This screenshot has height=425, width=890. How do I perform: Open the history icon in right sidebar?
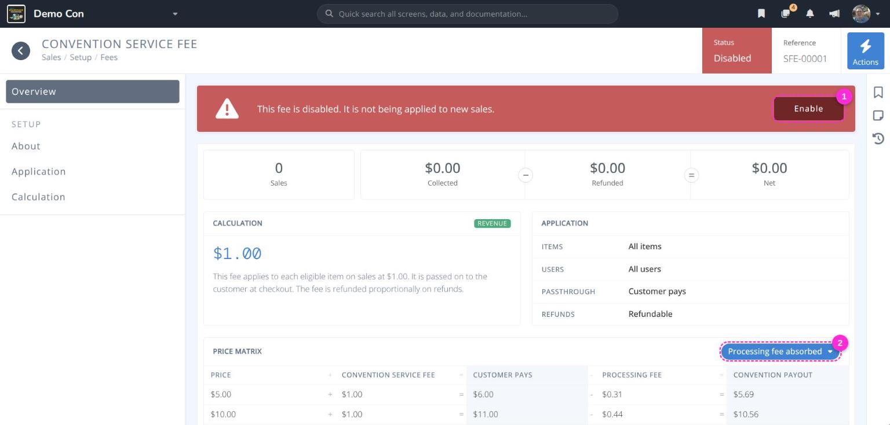tap(878, 138)
